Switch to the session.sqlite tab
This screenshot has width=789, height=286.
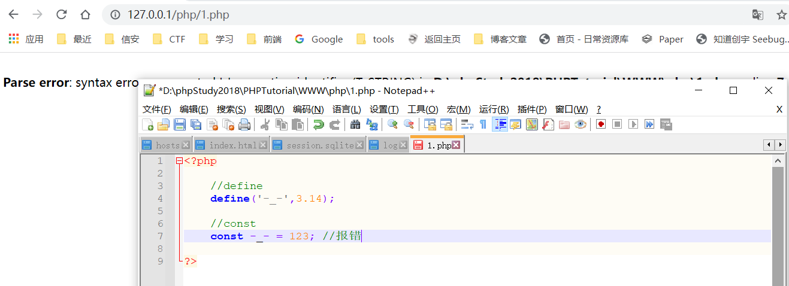tap(318, 145)
